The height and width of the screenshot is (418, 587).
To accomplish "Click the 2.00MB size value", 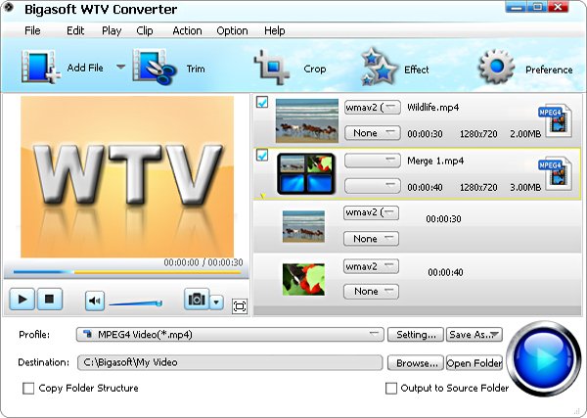I will coord(525,134).
